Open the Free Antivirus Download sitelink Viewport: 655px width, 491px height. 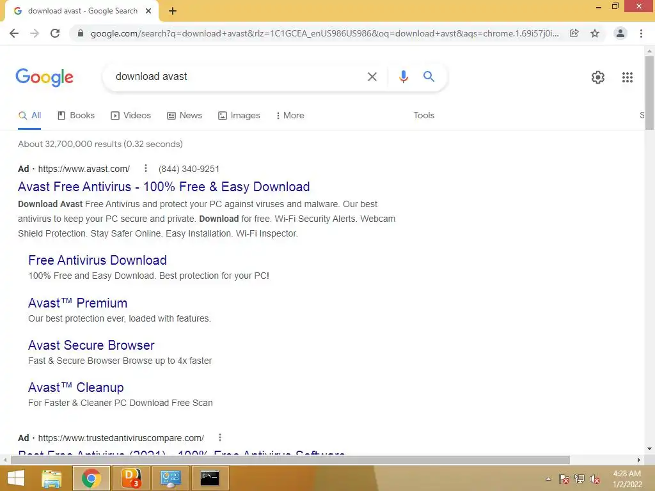coord(97,260)
